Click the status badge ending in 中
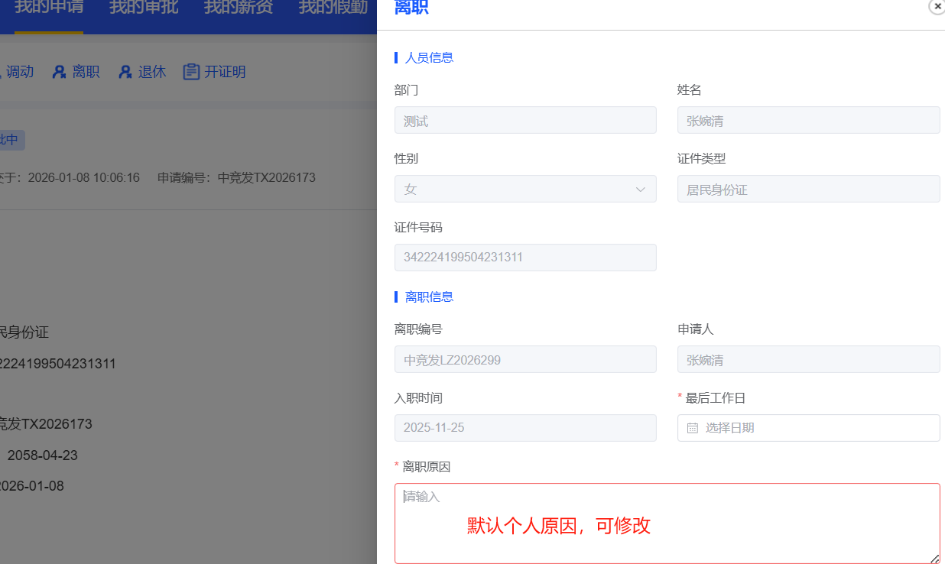 point(11,140)
